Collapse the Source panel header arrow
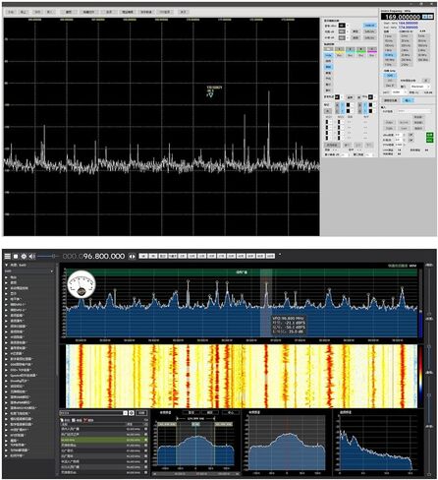The image size is (438, 480). pos(7,265)
